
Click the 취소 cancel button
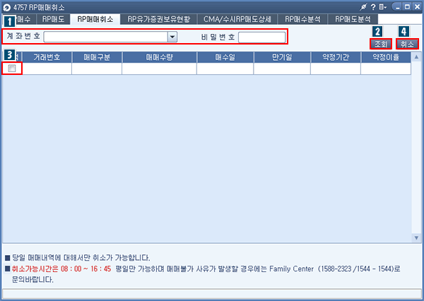(407, 44)
